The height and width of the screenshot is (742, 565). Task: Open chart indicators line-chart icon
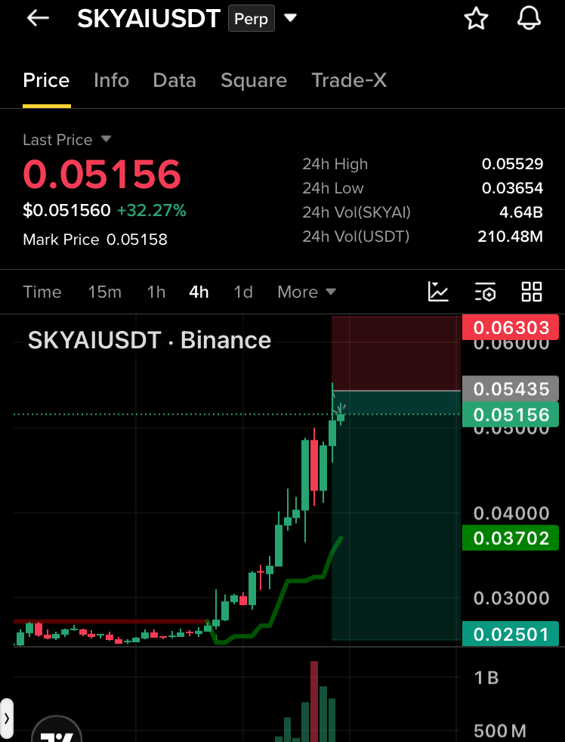pos(438,292)
